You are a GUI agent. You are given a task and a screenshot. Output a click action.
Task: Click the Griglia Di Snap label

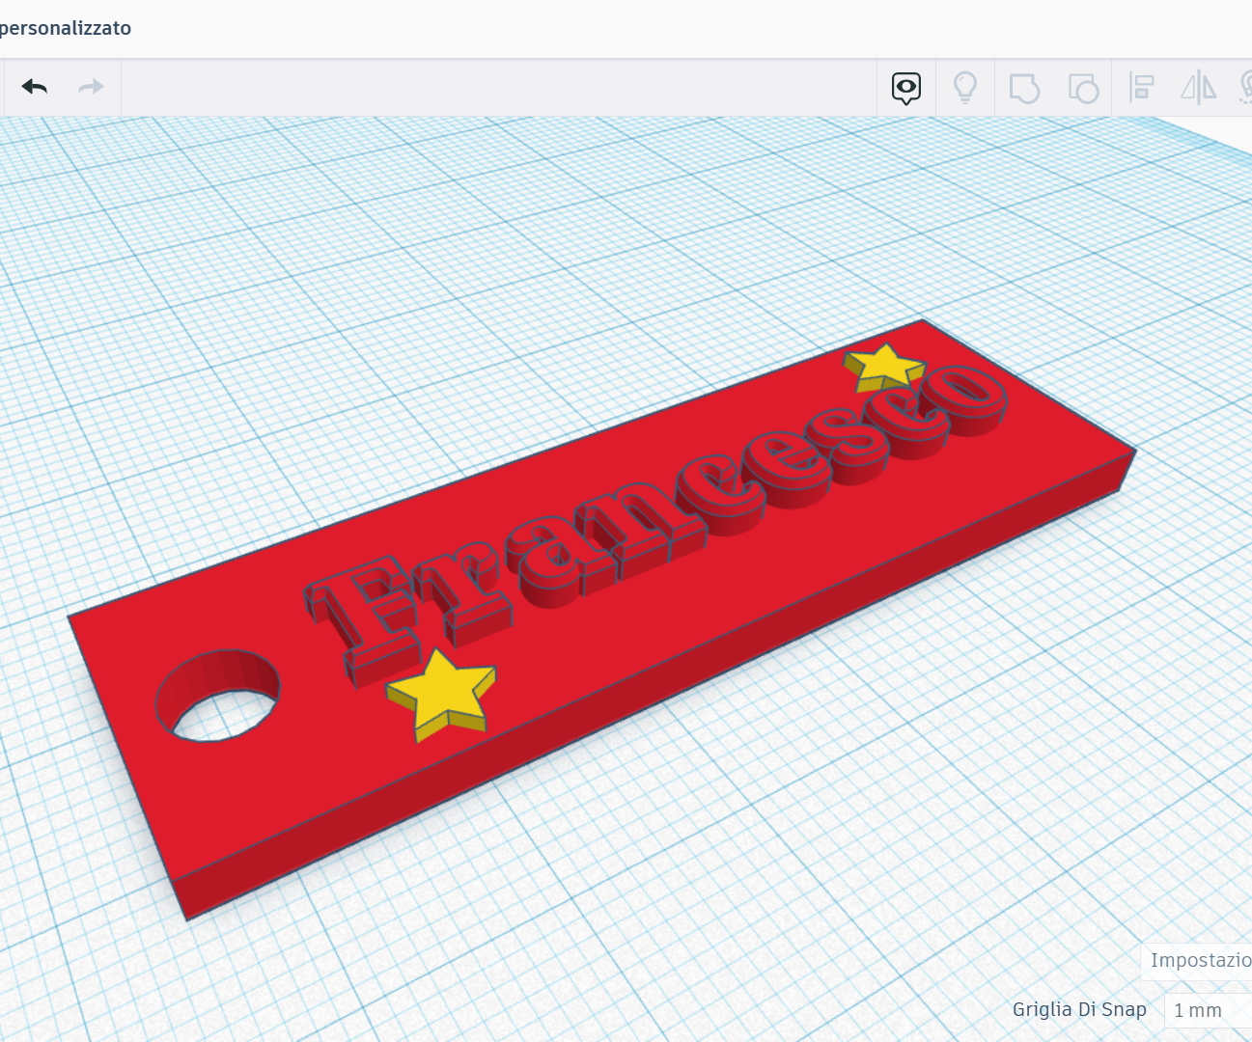[1079, 1009]
